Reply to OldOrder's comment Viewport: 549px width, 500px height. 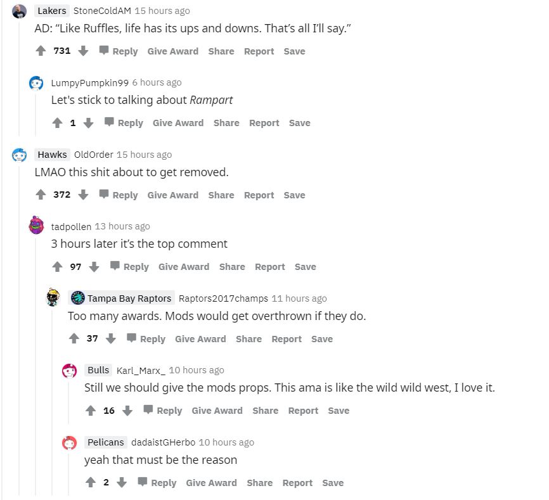tap(119, 195)
